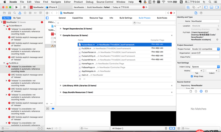221x132 pixels.
Task: Expand Target Dependencies section
Action: coord(60,29)
